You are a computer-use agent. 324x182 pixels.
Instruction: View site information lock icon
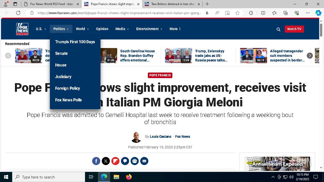click(32, 13)
